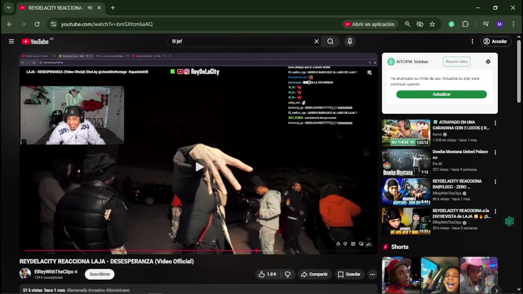Start voice search with microphone
Viewport: 523px width, 294px height.
pyautogui.click(x=349, y=41)
